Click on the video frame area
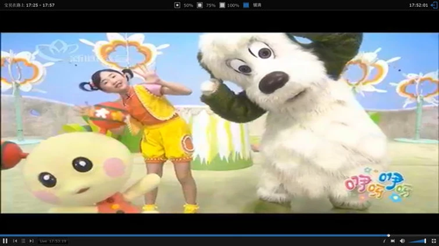The image size is (439, 246). tap(220, 123)
